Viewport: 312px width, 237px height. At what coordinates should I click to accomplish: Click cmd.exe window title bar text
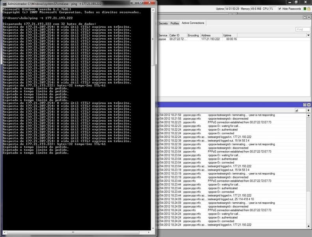coord(54,4)
